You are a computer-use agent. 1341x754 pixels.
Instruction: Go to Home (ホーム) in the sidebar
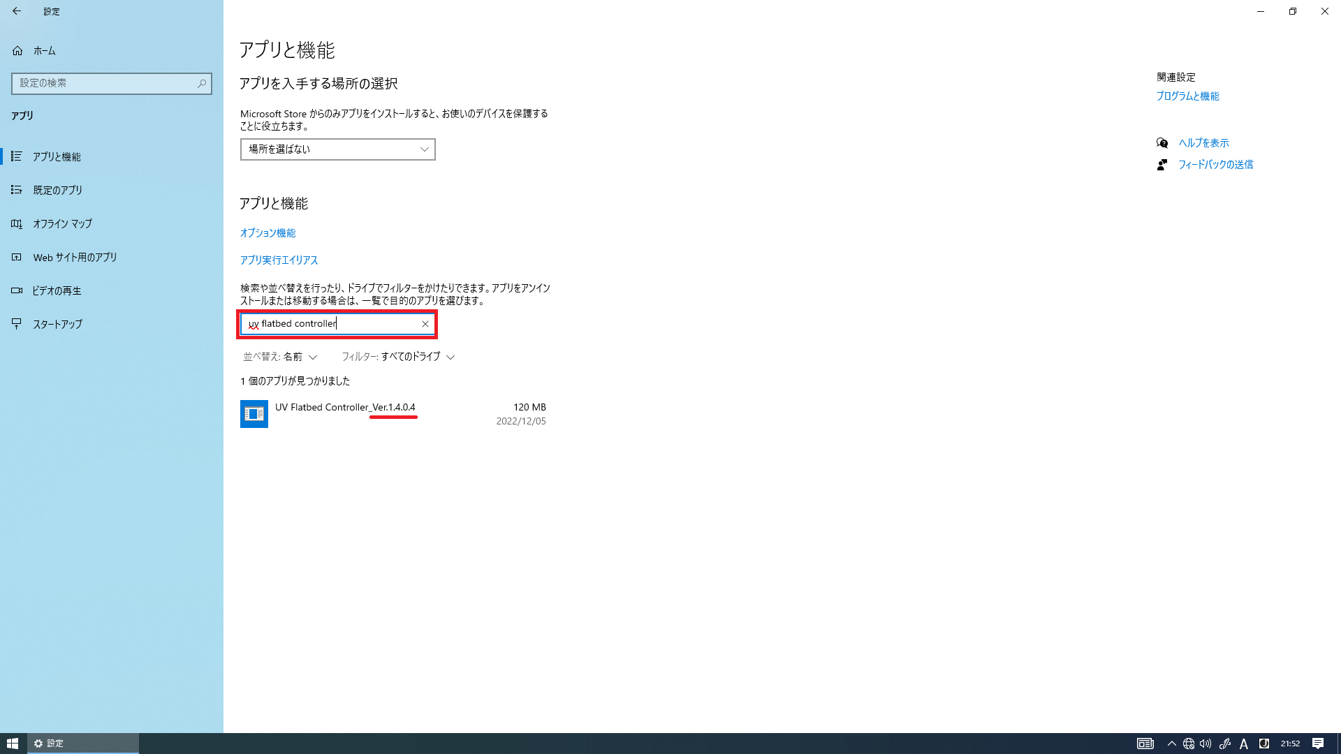43,51
